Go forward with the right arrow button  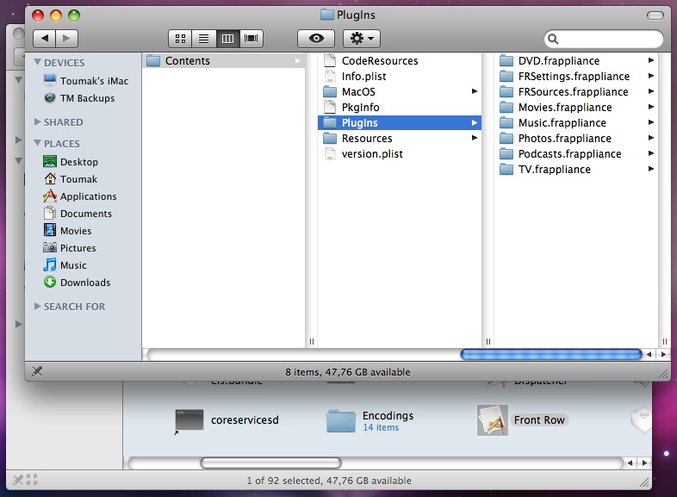pyautogui.click(x=66, y=39)
